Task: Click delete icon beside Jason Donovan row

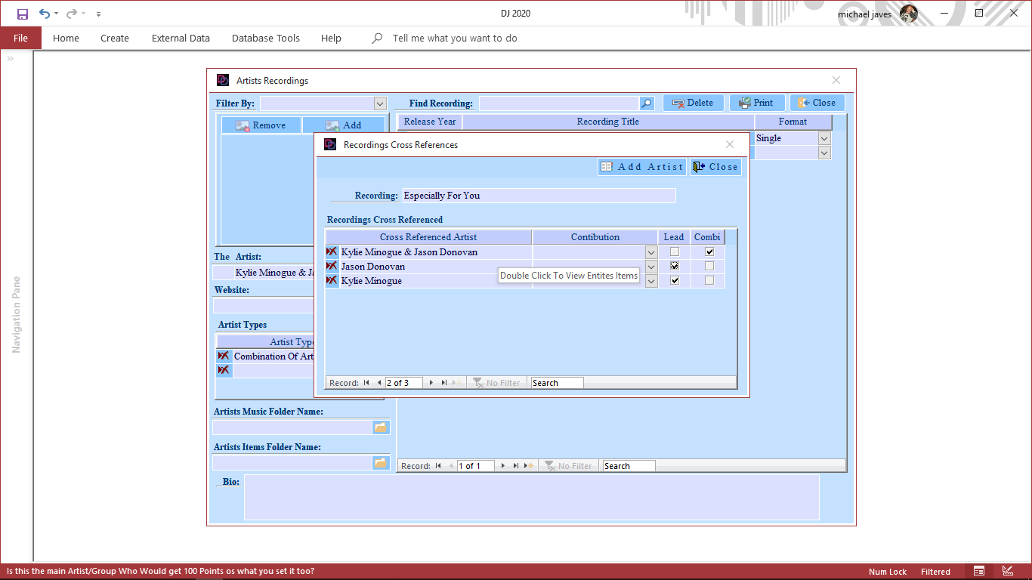Action: pyautogui.click(x=332, y=266)
